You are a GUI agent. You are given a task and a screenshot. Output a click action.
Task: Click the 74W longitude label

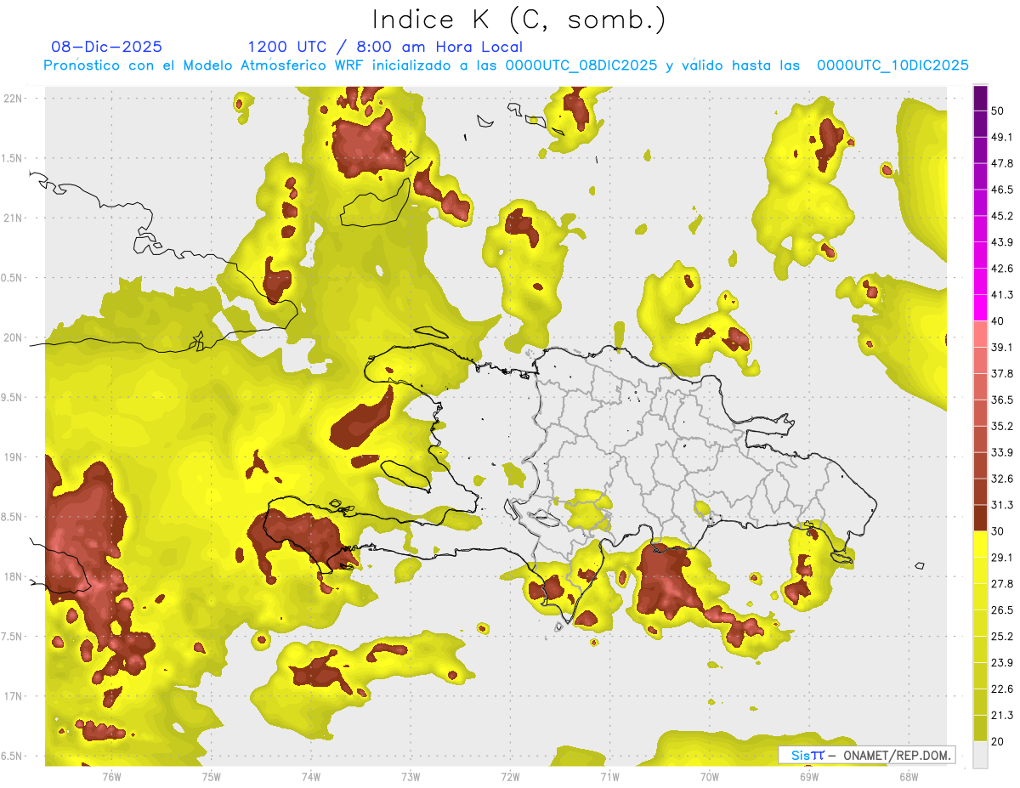click(x=310, y=777)
